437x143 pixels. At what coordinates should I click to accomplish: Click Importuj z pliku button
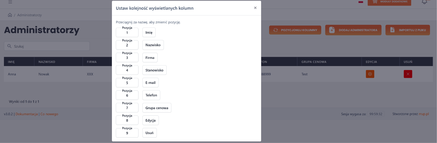pyautogui.click(x=408, y=30)
